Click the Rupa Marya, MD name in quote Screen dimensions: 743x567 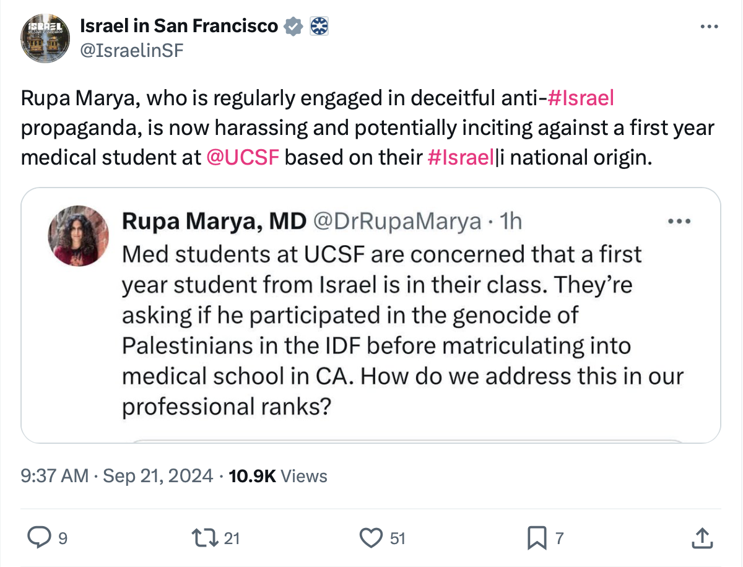(212, 221)
